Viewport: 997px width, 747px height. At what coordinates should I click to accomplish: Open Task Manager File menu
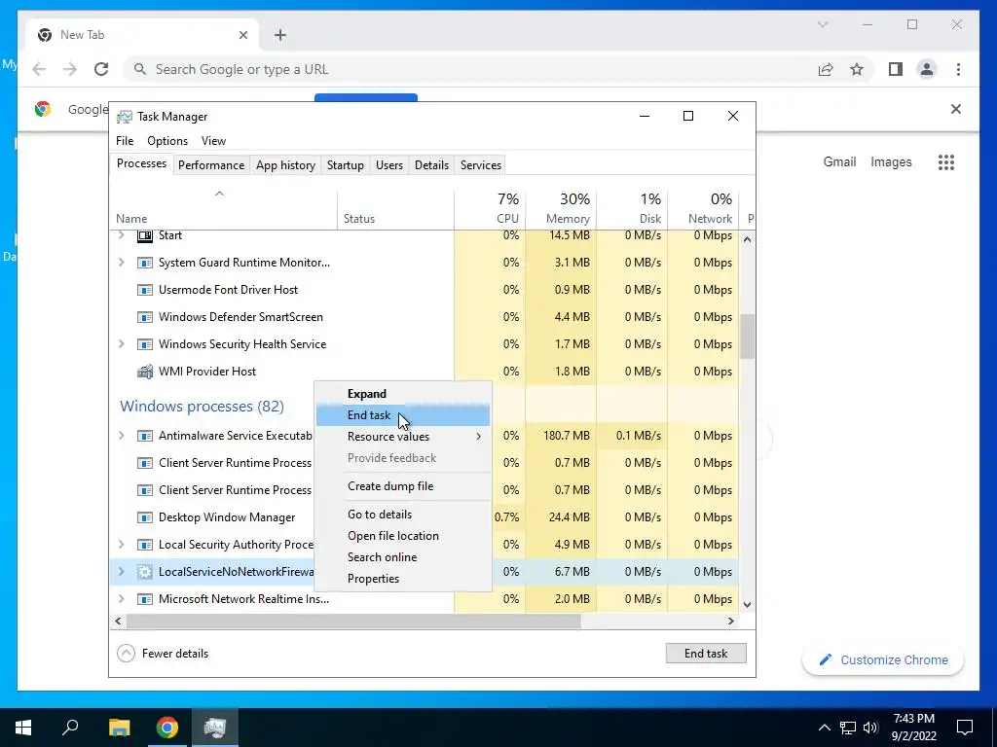125,141
